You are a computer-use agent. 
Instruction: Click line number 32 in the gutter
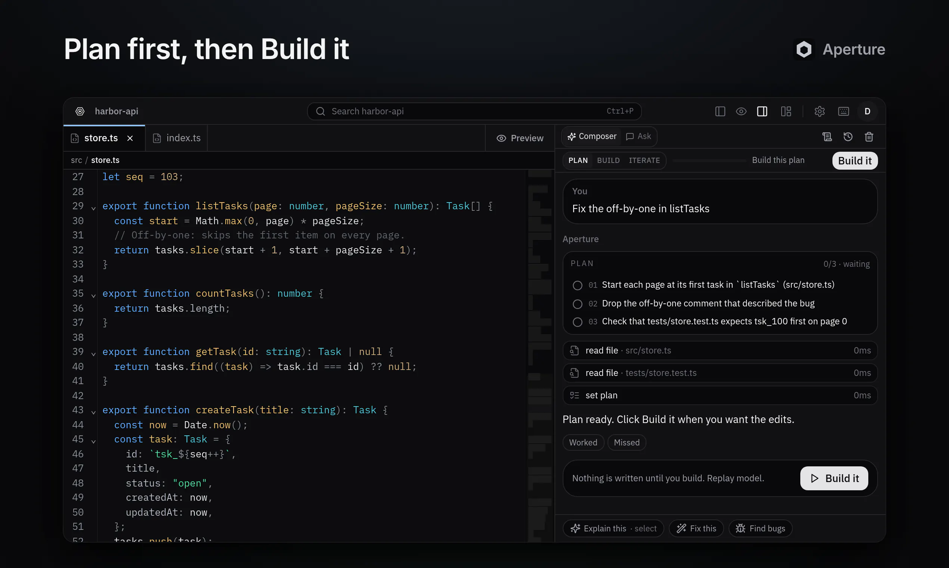78,250
